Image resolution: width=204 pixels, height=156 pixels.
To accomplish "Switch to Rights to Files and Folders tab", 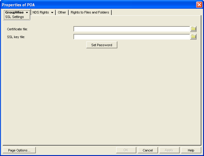I will pos(90,12).
